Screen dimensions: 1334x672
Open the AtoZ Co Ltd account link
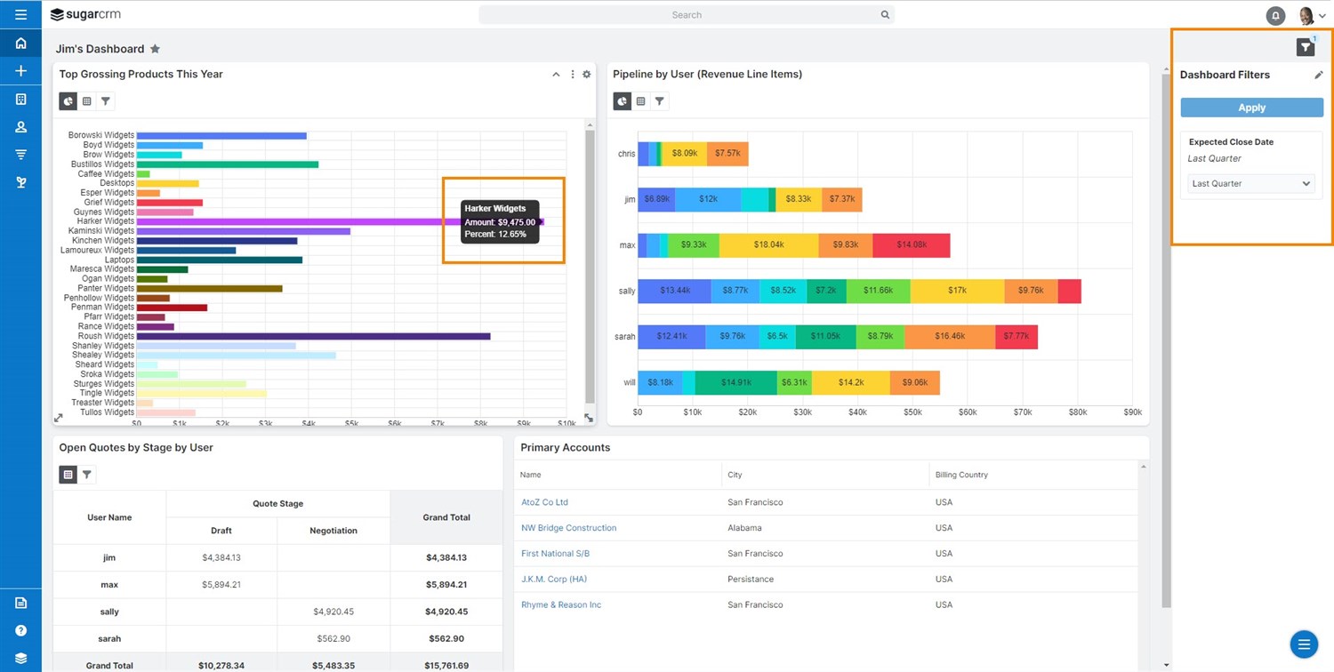pyautogui.click(x=544, y=502)
